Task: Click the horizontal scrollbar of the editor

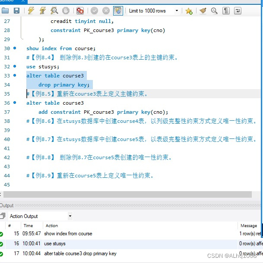Action: pos(127,194)
